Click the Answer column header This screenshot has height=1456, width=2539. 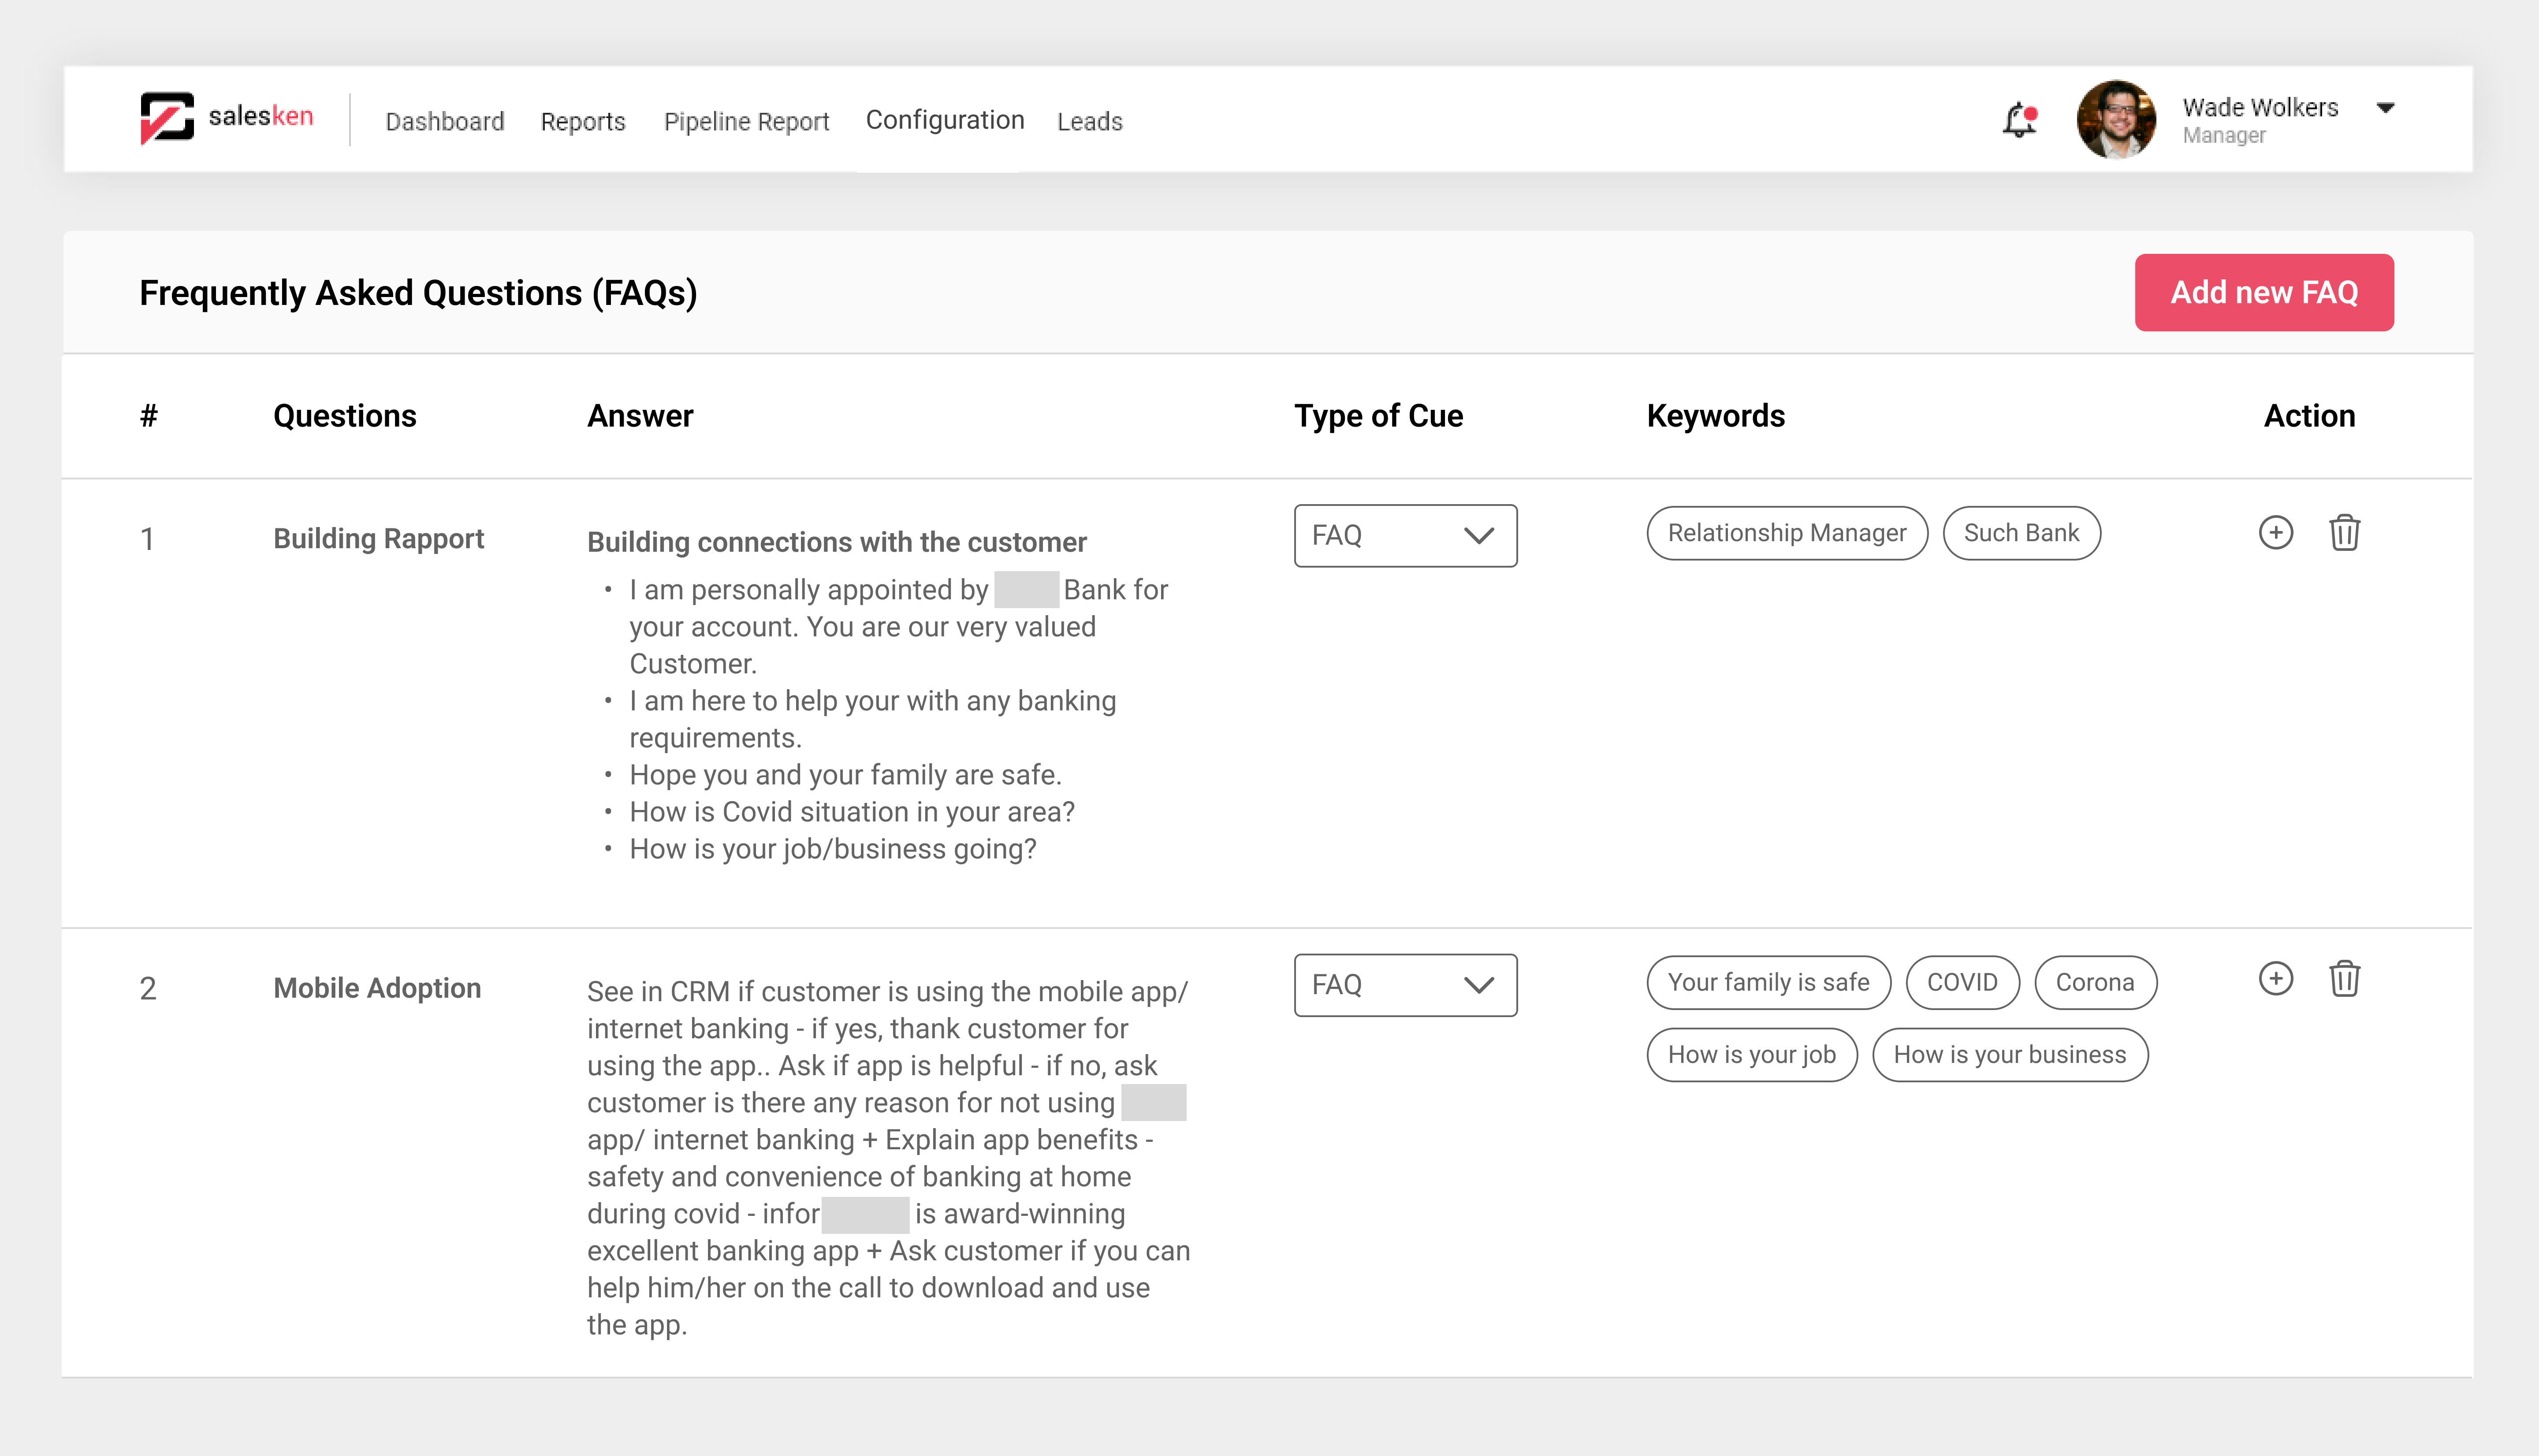pyautogui.click(x=640, y=416)
